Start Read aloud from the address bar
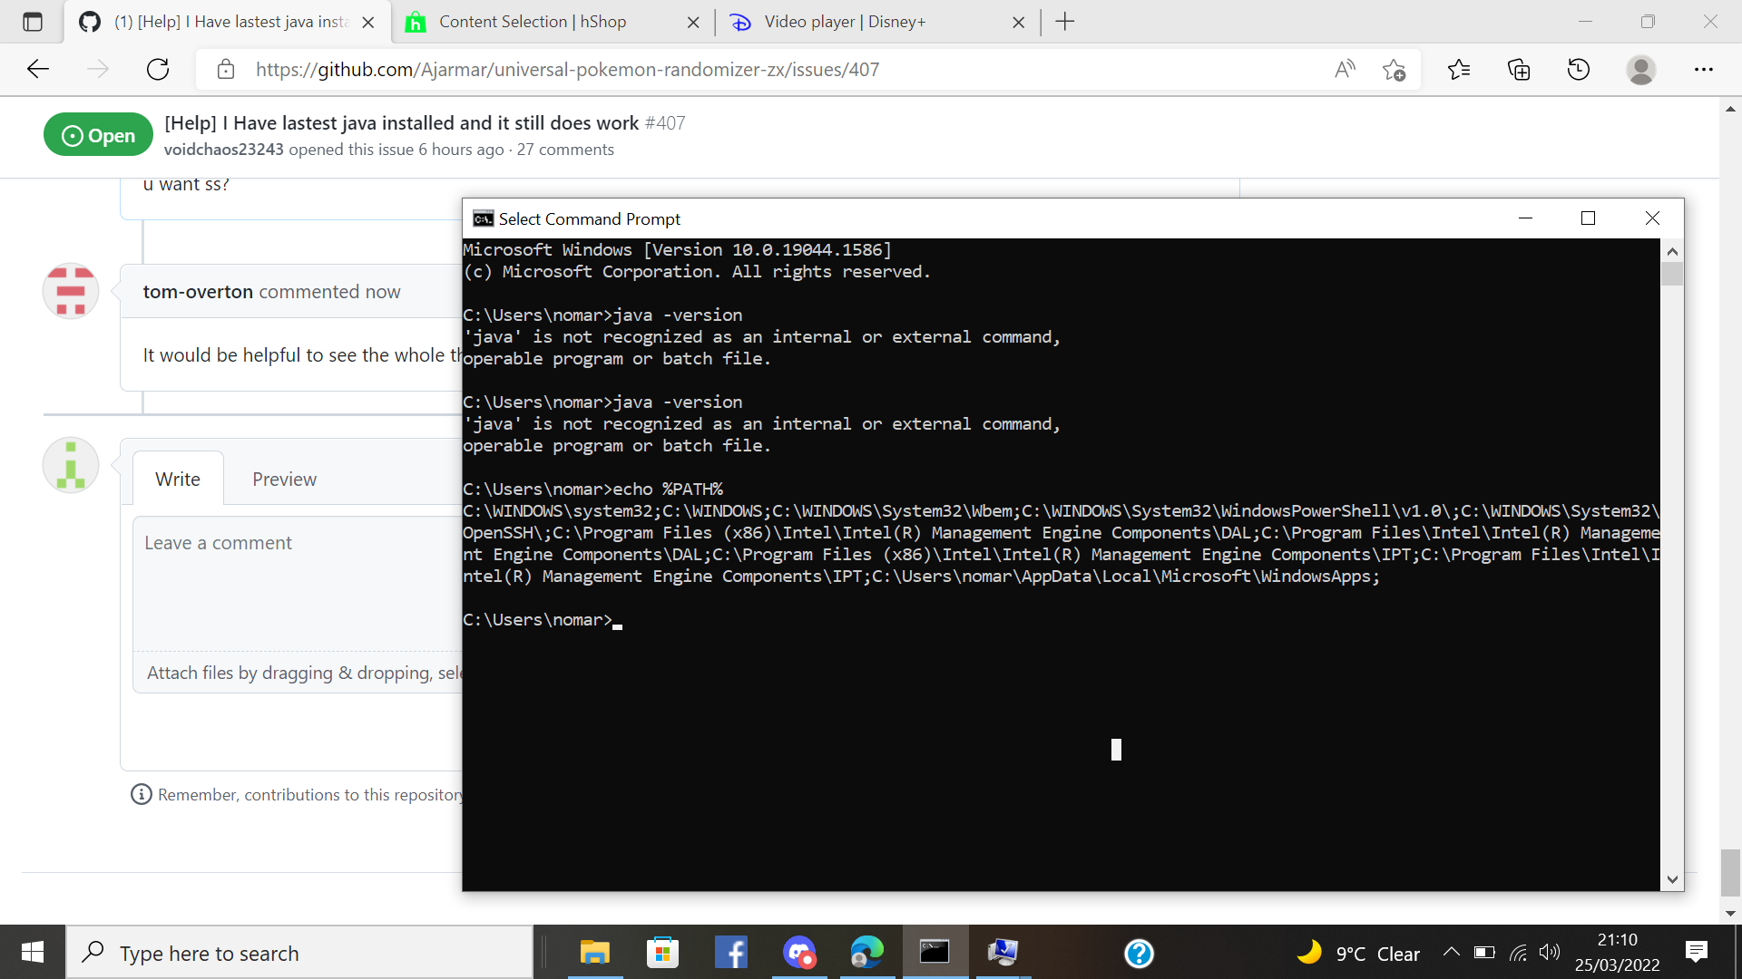This screenshot has width=1742, height=979. (x=1345, y=69)
